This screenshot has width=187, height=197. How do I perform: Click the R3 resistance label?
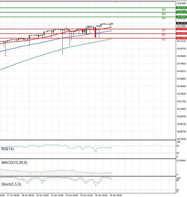164,10
